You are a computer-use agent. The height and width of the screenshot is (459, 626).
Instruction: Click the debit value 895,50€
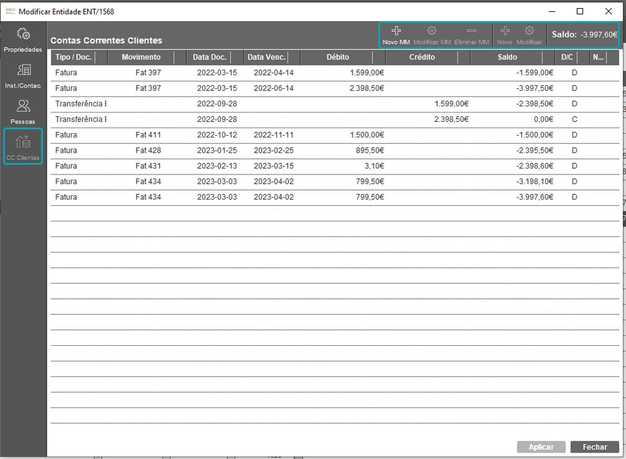tap(370, 150)
